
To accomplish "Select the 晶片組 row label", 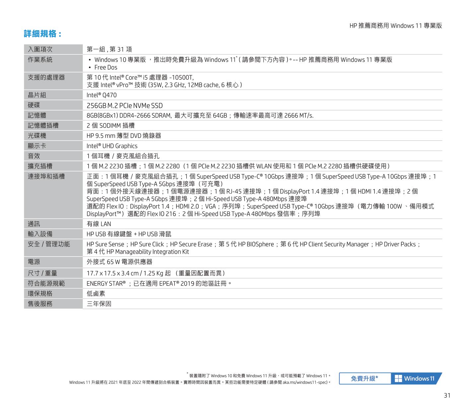I will point(37,95).
